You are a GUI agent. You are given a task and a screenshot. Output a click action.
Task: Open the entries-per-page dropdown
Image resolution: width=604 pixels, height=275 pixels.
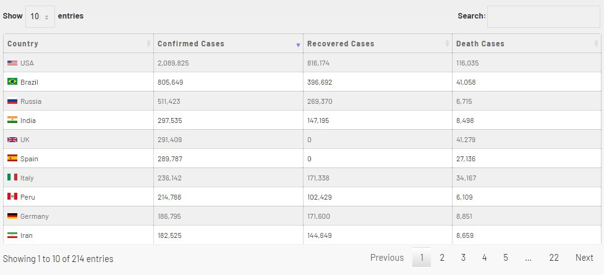pyautogui.click(x=40, y=16)
